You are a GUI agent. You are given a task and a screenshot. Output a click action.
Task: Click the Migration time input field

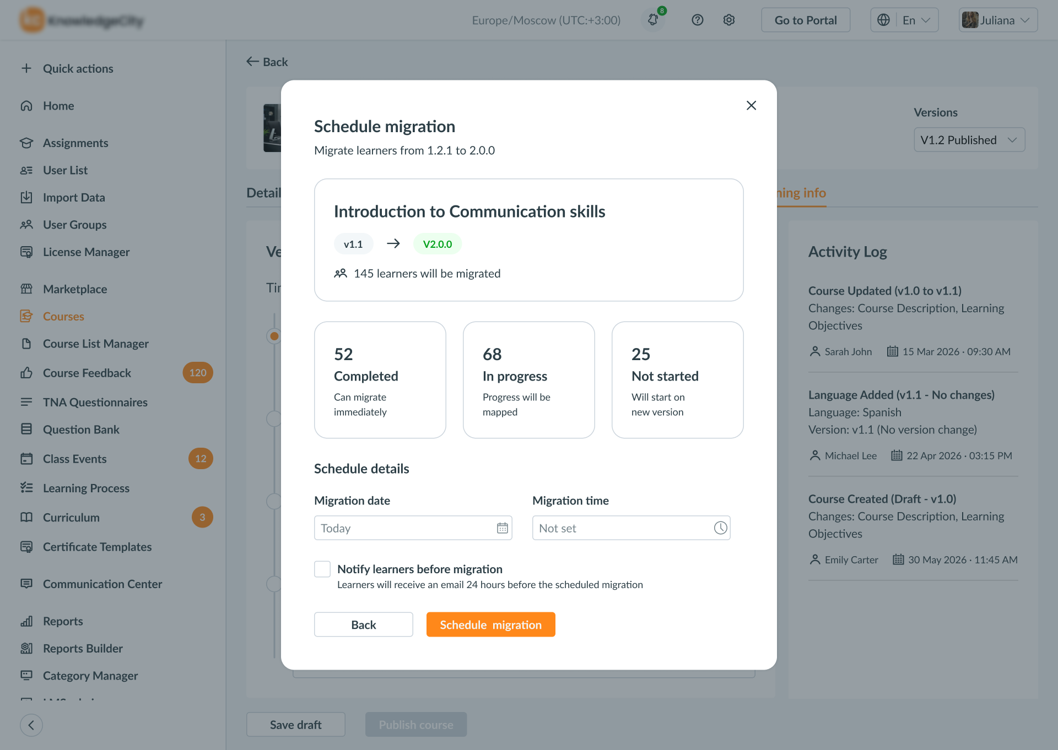pyautogui.click(x=631, y=528)
